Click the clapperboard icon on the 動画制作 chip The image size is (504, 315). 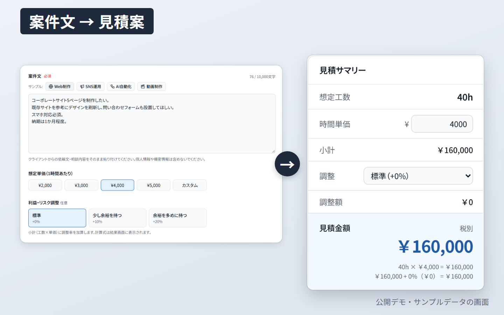point(143,86)
